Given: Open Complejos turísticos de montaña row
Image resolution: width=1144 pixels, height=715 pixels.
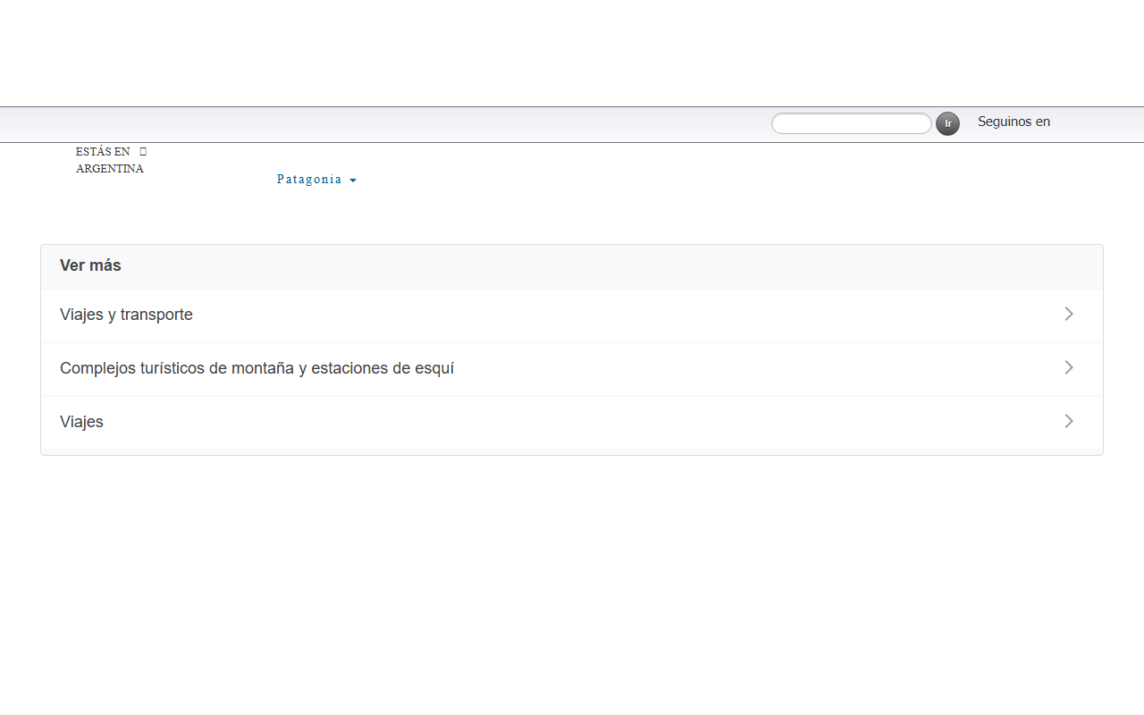Looking at the screenshot, I should tap(572, 368).
